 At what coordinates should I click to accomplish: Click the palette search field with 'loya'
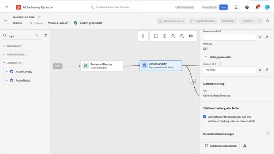coord(21,36)
